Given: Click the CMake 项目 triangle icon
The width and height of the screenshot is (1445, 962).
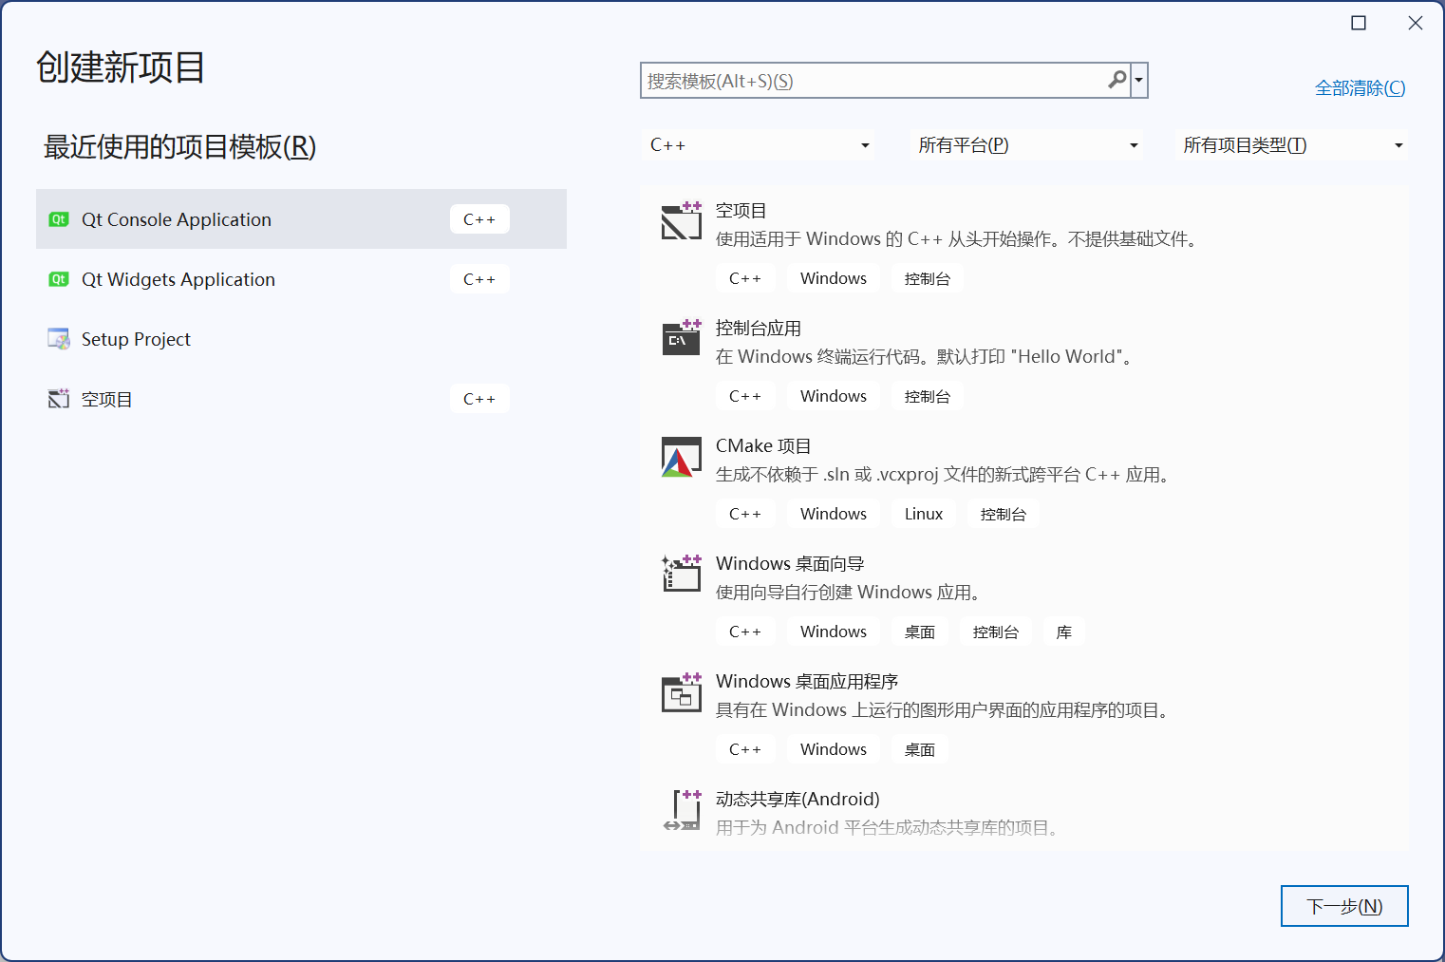Looking at the screenshot, I should [682, 457].
